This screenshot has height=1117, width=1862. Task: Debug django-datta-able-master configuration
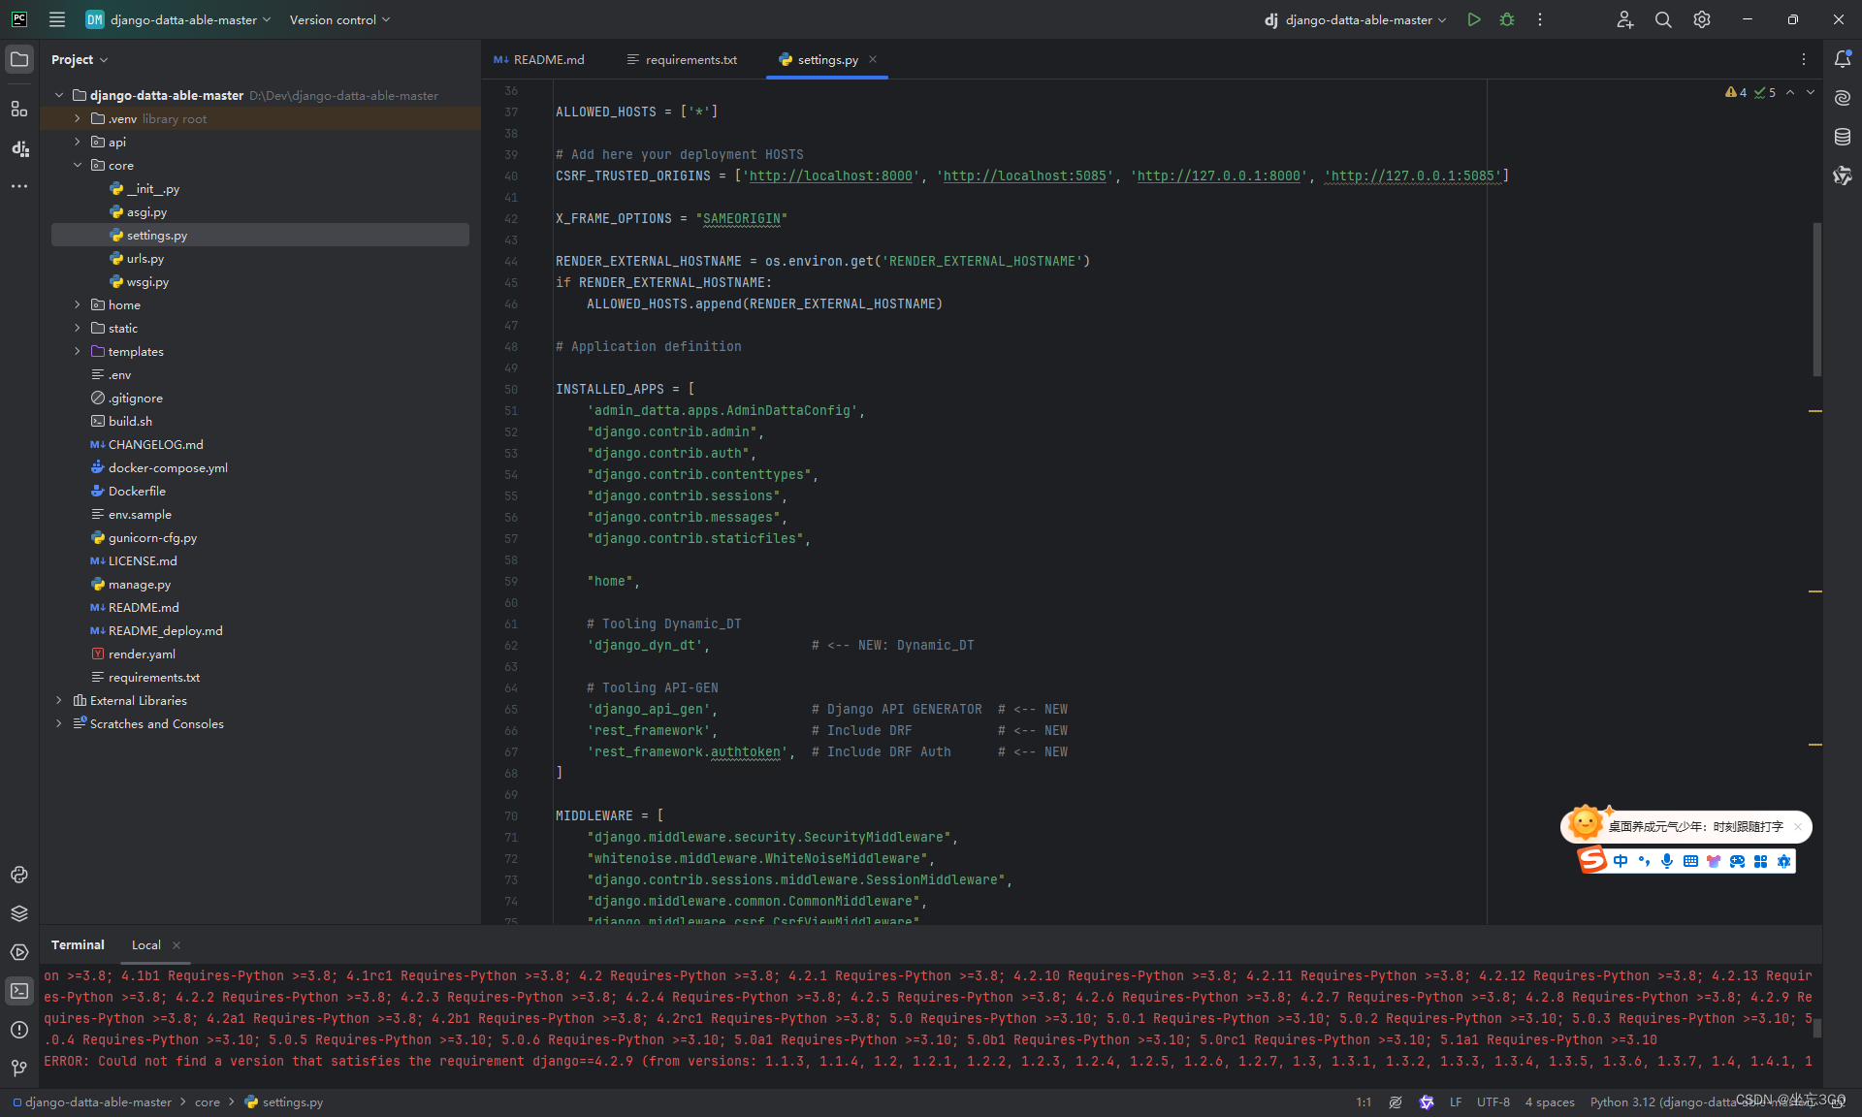tap(1507, 19)
